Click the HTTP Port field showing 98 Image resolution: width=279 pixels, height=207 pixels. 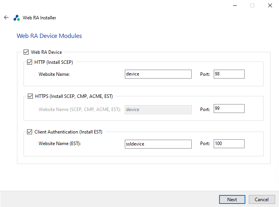point(229,74)
